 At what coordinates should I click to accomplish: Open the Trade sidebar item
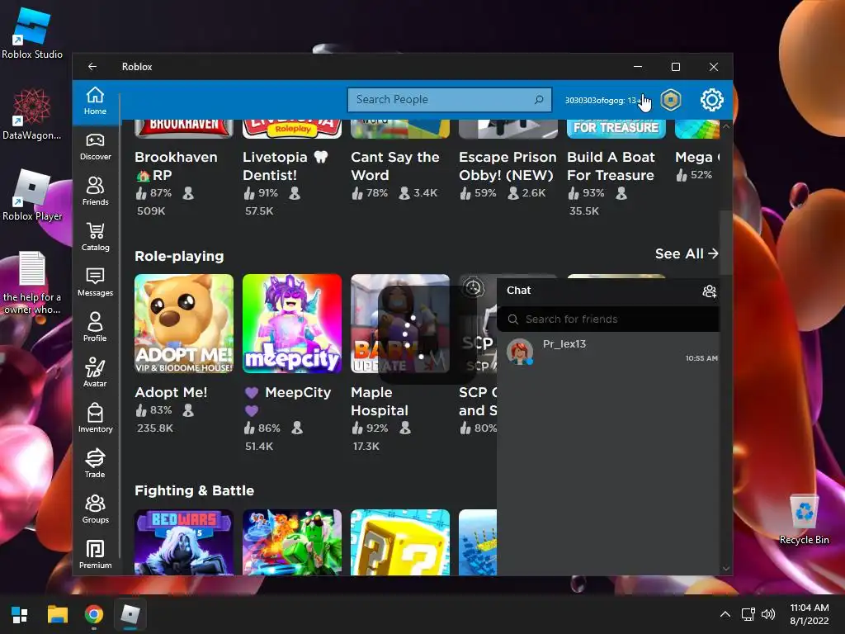95,464
